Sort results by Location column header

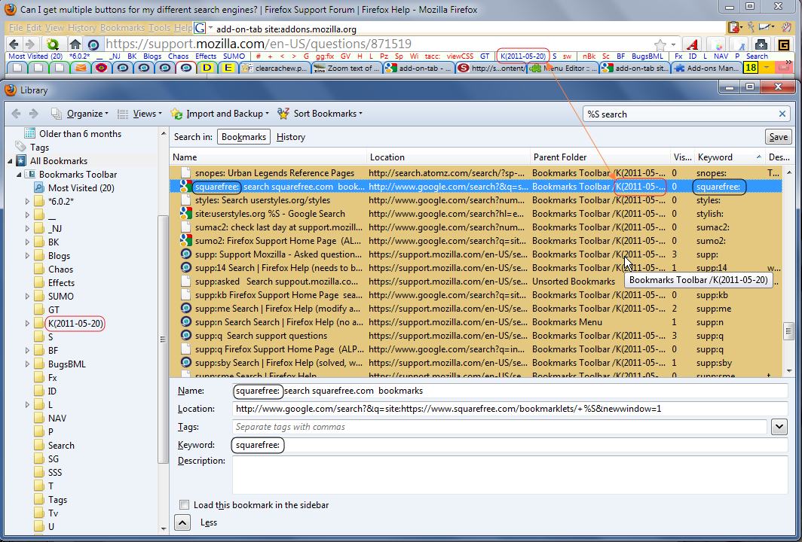[x=448, y=157]
